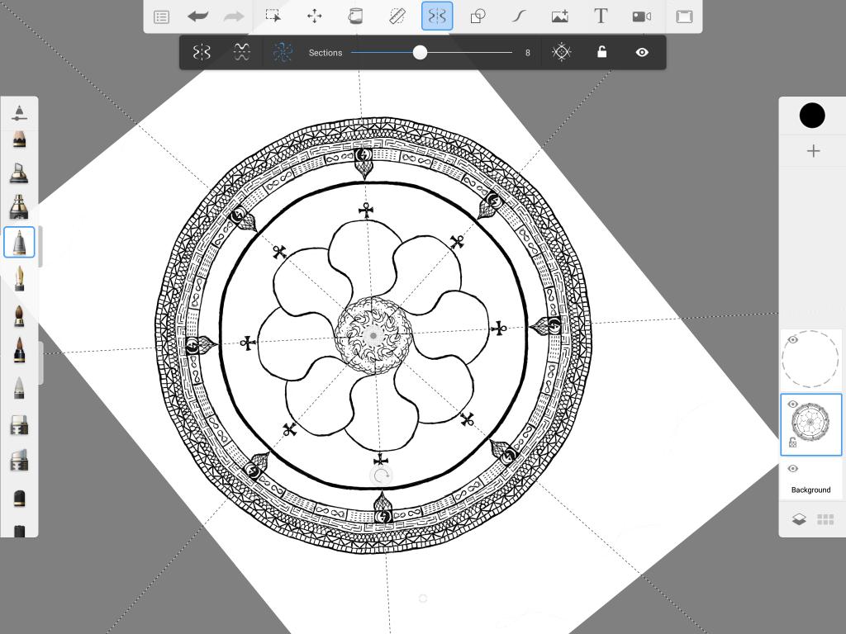Import an image with Add Image icon
Image resolution: width=846 pixels, height=634 pixels.
coord(560,17)
